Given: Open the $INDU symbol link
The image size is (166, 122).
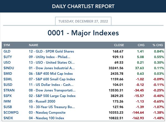Looking at the screenshot, I should click(x=9, y=68).
